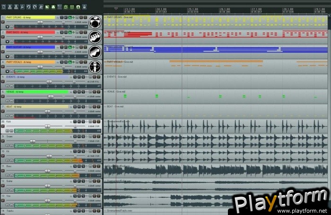Click the 27.1.00 measure on the ruler

point(256,9)
